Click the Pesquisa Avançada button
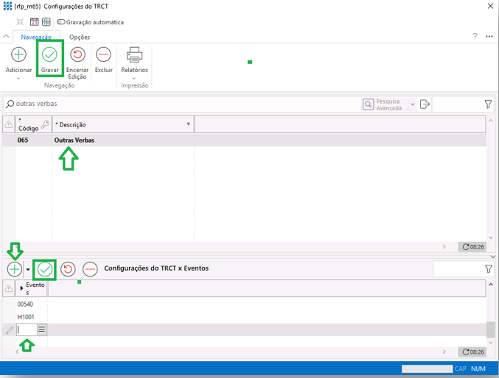Screen dimensions: 499x378 click(x=384, y=104)
